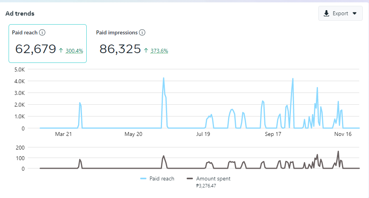Click the 300.4% change link
Viewport: 369px width, 198px height.
pos(74,51)
